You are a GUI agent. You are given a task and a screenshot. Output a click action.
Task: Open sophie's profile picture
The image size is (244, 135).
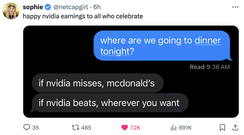pos(11,11)
